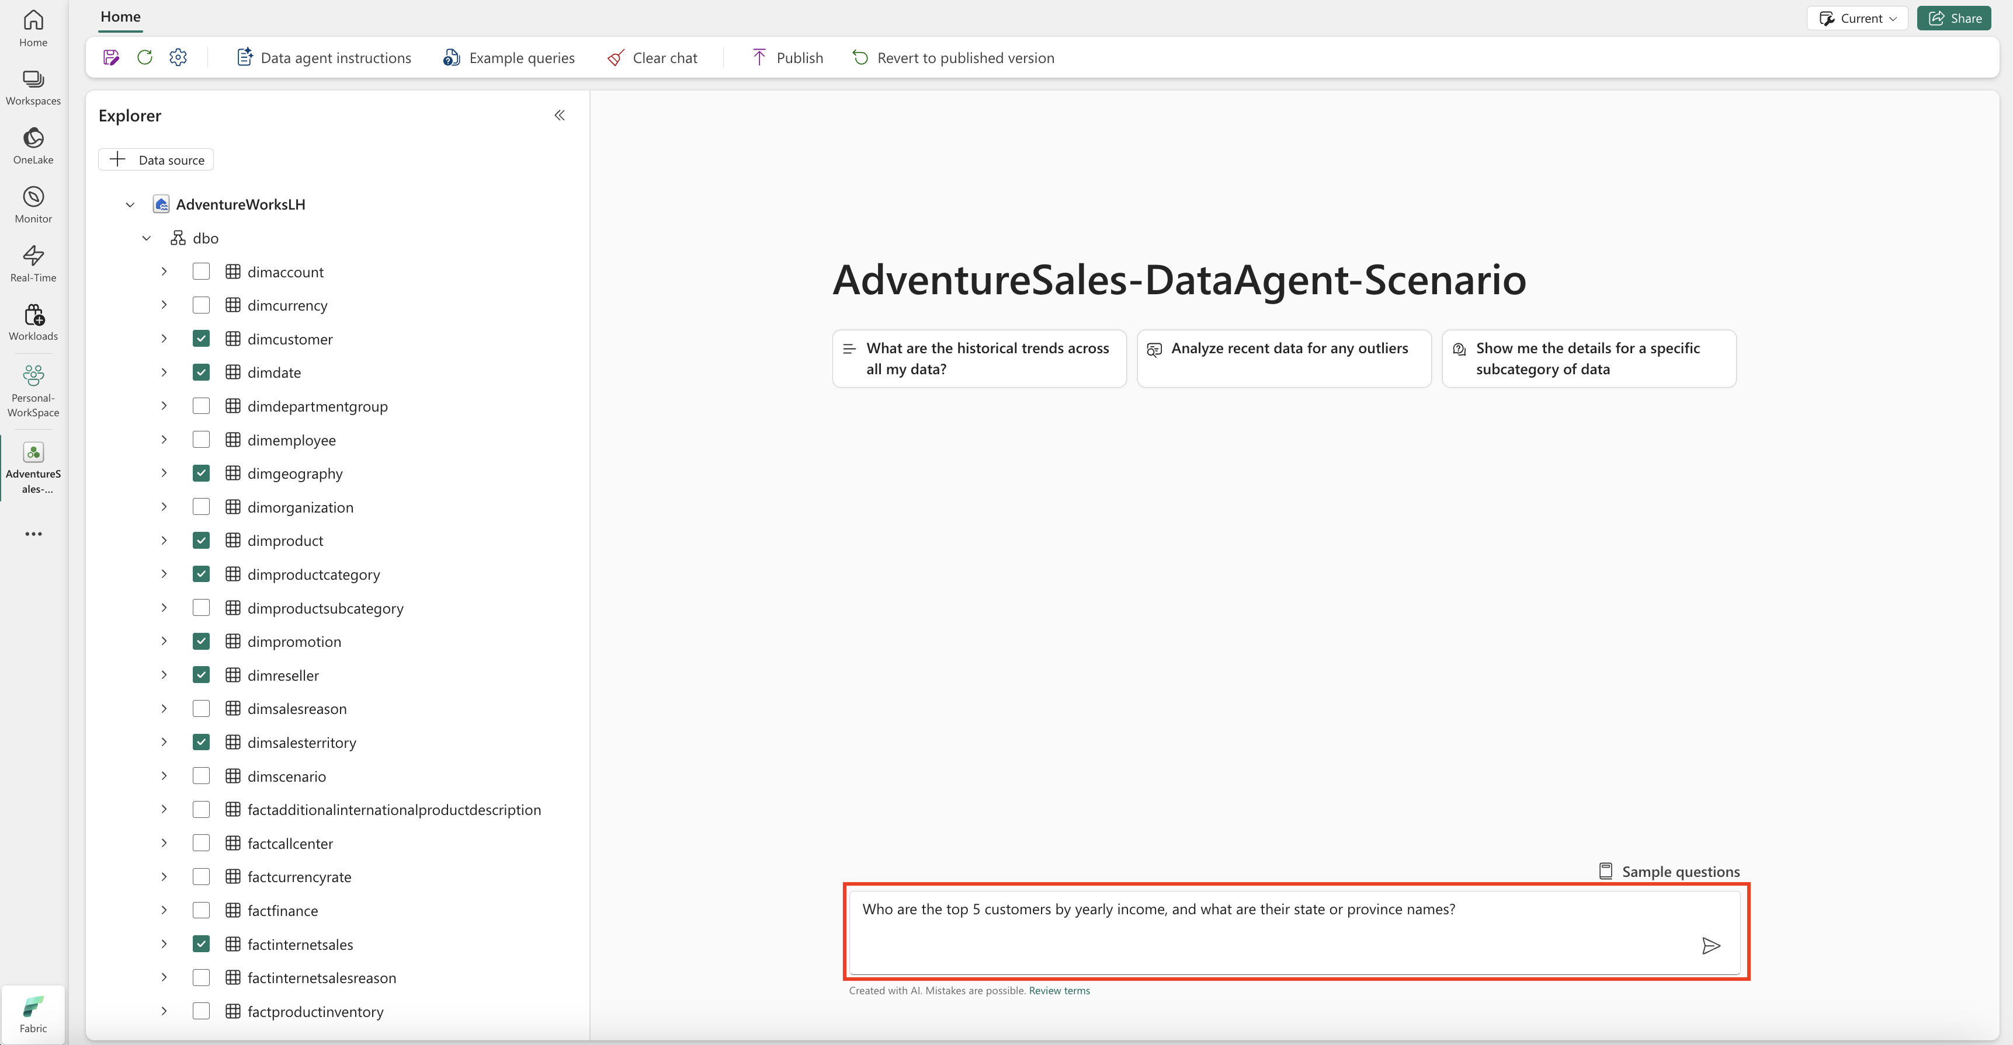Click the Fabric logo at bottom-left

click(x=33, y=1015)
